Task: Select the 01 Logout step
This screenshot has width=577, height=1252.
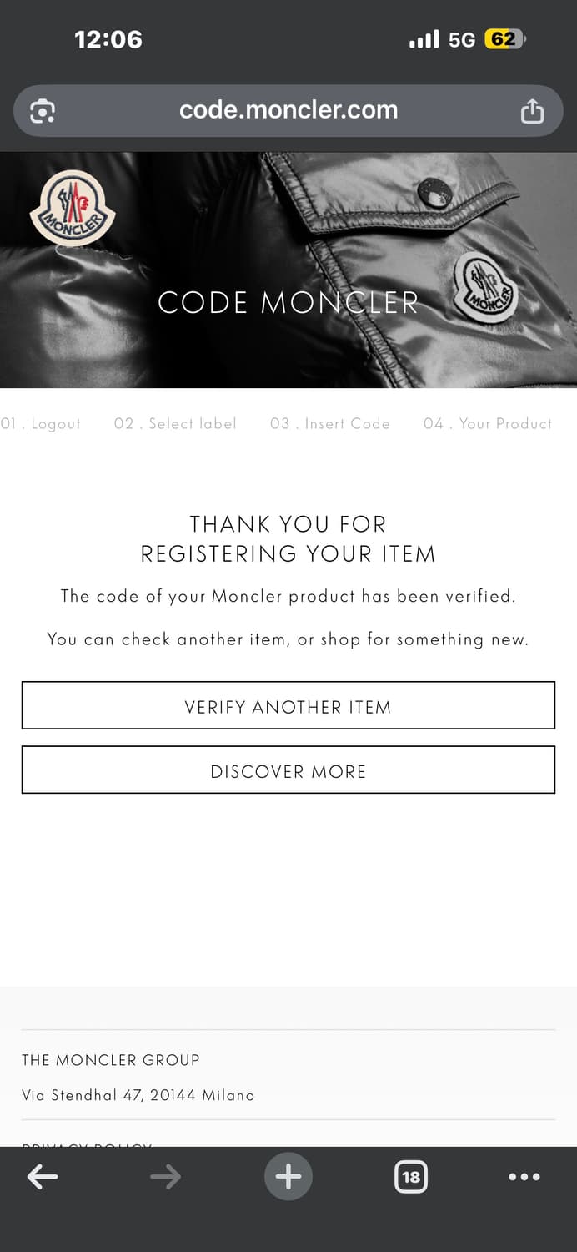Action: coord(41,424)
